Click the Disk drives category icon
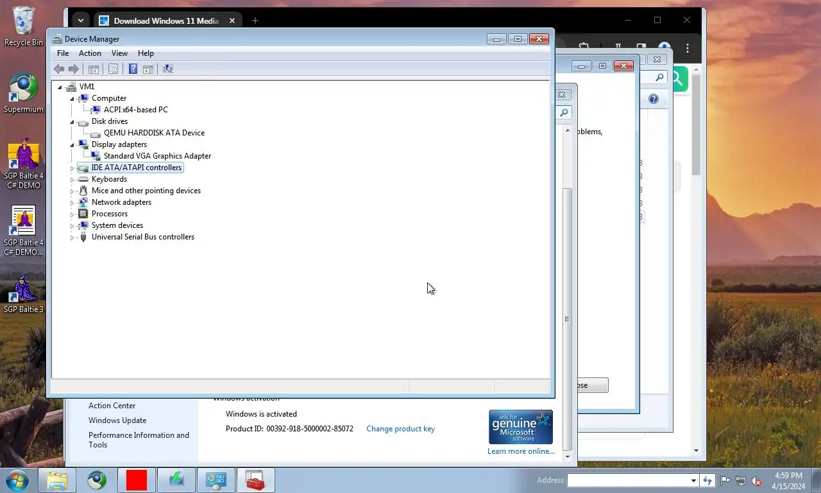821x493 pixels. coord(83,121)
